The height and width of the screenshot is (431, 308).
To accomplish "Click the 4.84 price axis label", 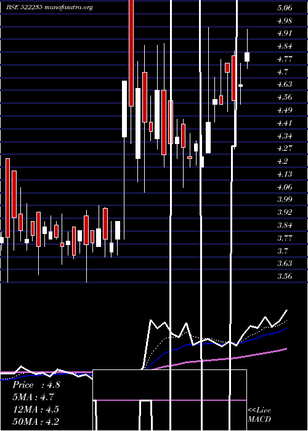I will tap(285, 46).
